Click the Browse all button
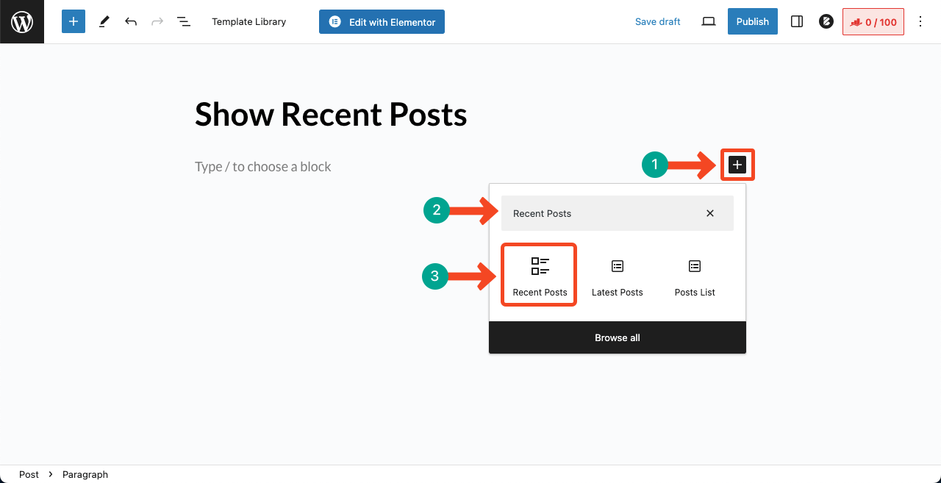This screenshot has width=941, height=483. tap(618, 337)
